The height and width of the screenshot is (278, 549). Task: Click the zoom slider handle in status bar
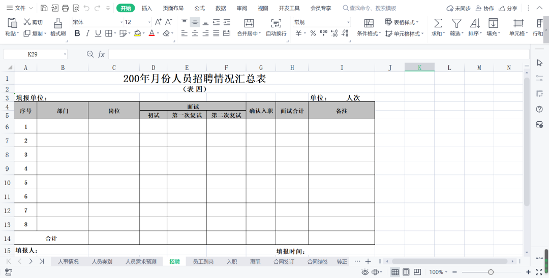pyautogui.click(x=491, y=272)
